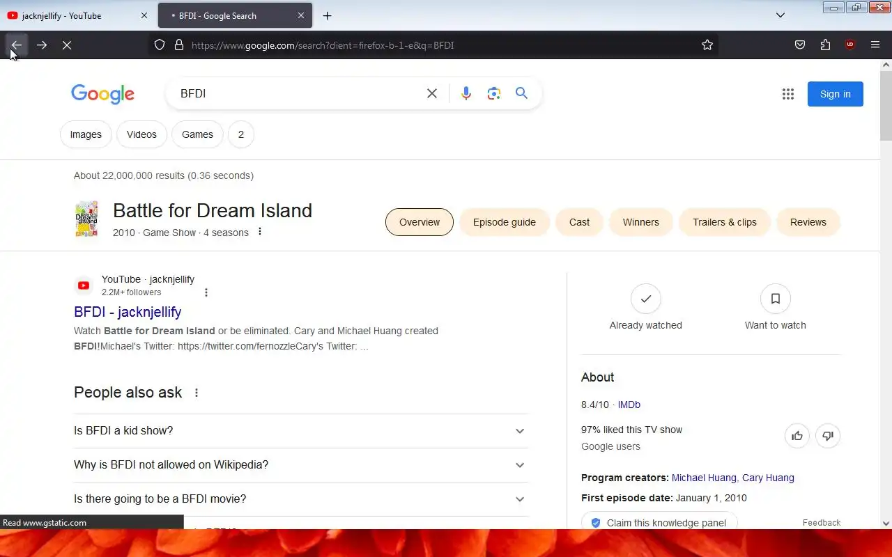Clear the search box text

coord(432,93)
